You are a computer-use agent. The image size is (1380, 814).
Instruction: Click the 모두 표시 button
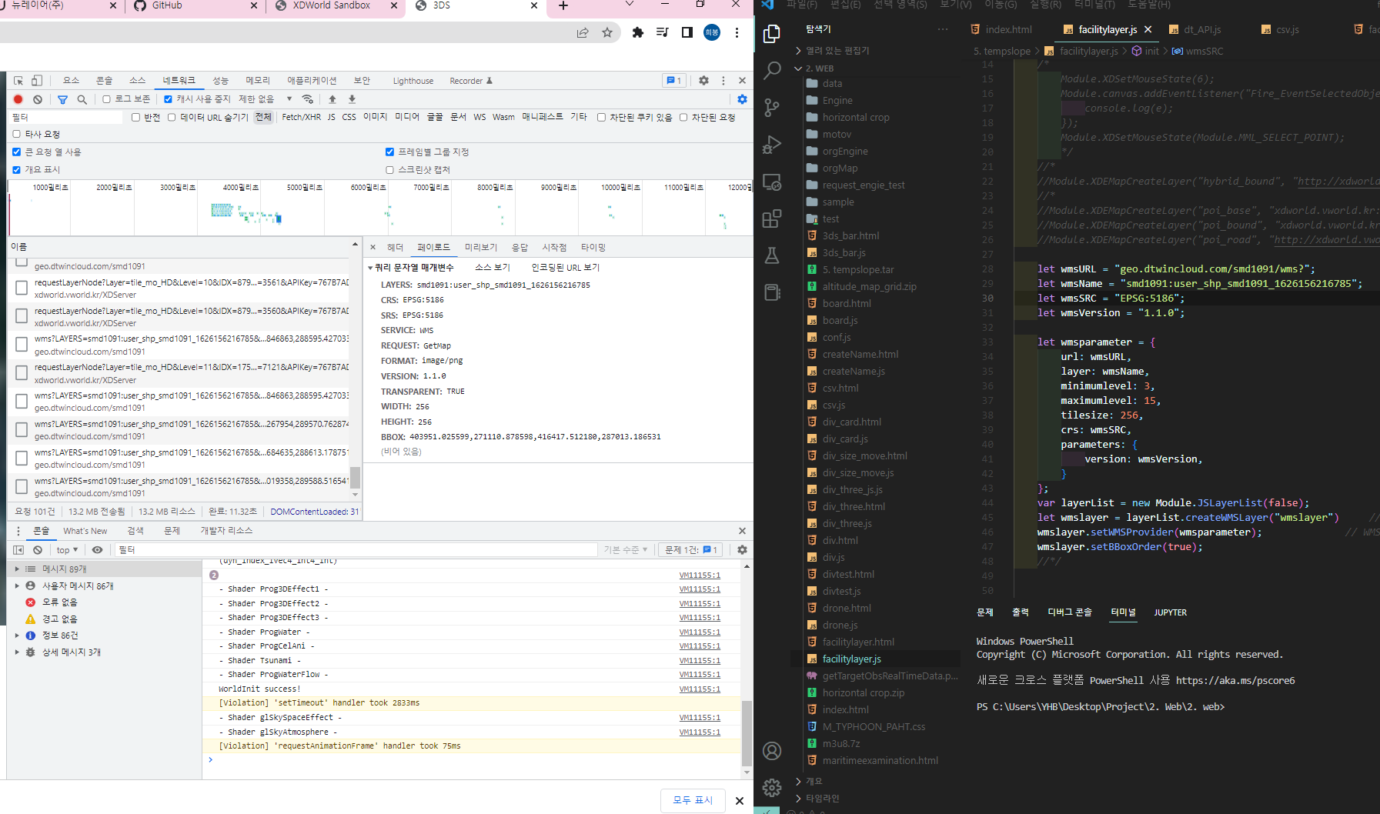point(692,800)
